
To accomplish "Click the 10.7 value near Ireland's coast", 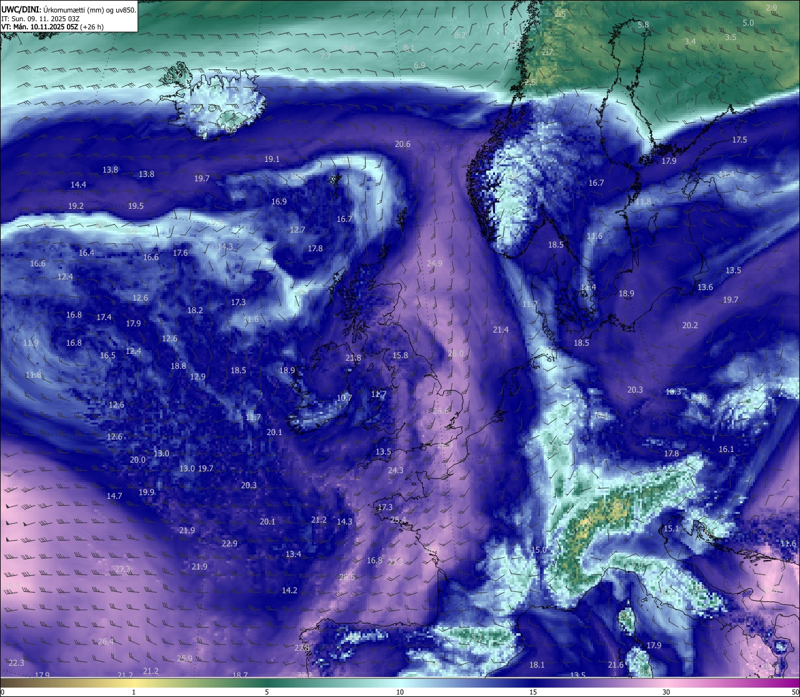I will pos(344,398).
